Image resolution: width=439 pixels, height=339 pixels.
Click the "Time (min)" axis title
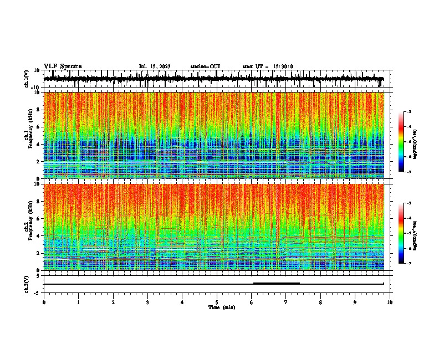point(222,307)
